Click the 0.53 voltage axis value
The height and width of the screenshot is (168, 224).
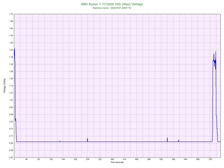11,158
